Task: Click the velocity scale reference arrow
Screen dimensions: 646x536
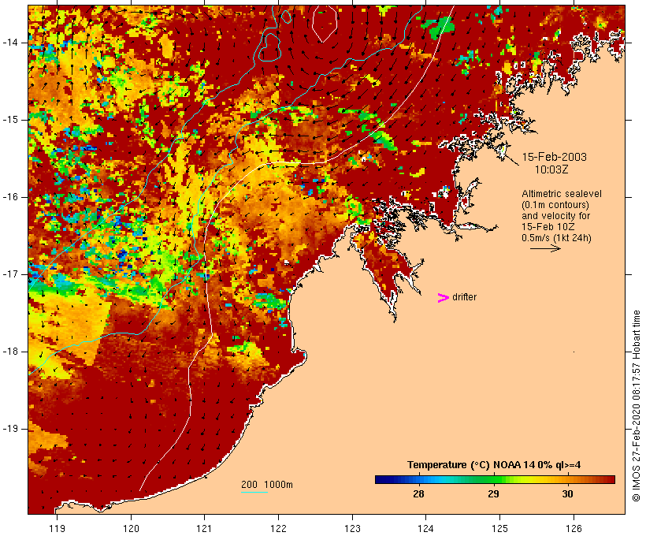Action: (x=545, y=248)
